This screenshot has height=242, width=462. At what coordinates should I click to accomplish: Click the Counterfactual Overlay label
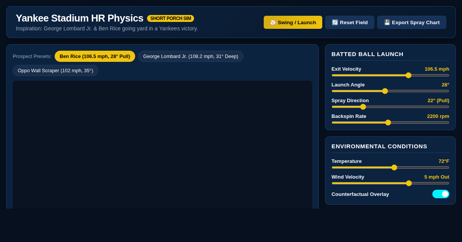pyautogui.click(x=360, y=194)
